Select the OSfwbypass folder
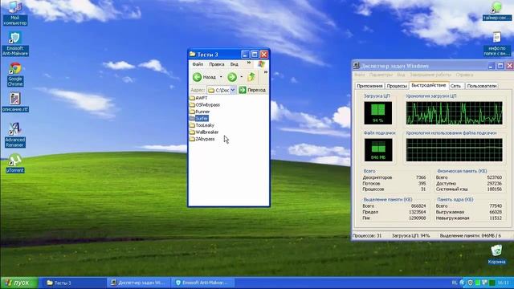The image size is (514, 289). pyautogui.click(x=205, y=105)
